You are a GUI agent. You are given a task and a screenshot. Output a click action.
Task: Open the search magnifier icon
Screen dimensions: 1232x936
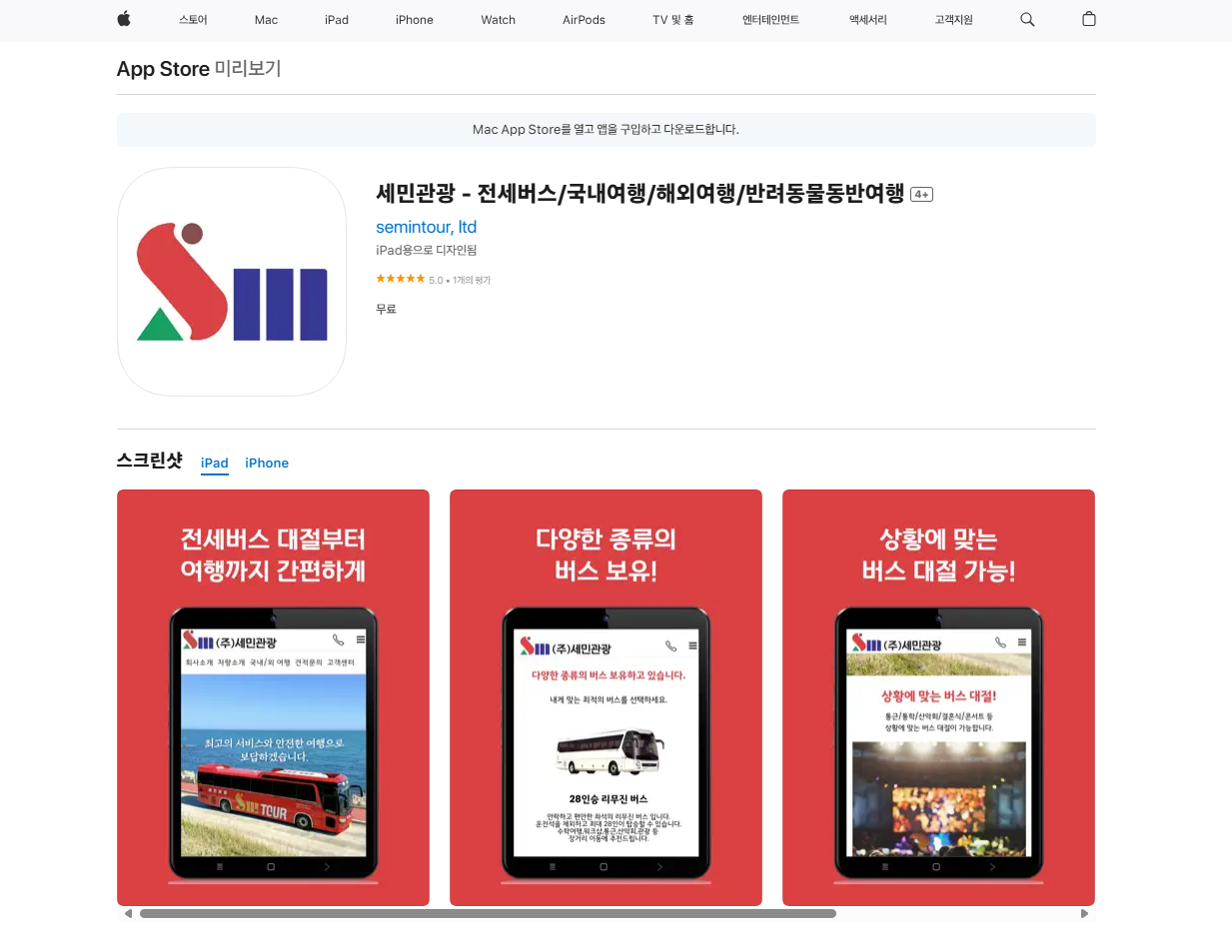point(1027,20)
